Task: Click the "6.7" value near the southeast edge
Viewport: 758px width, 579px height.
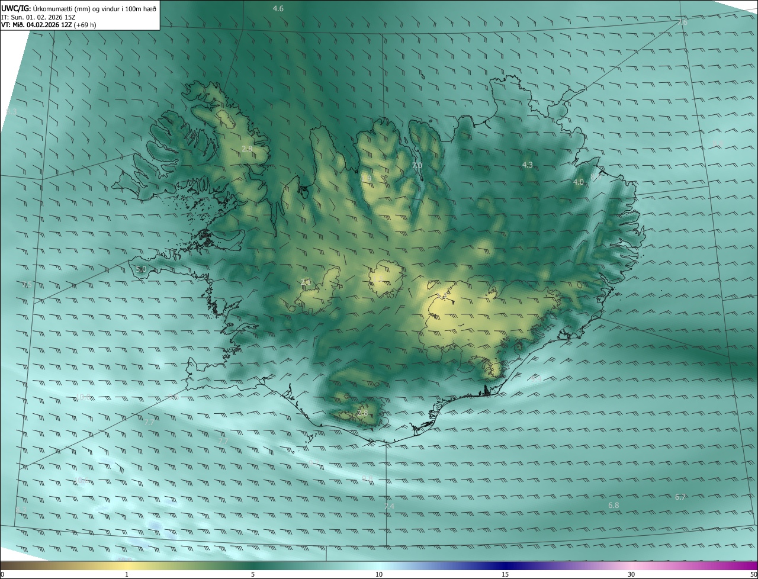Action: (680, 497)
